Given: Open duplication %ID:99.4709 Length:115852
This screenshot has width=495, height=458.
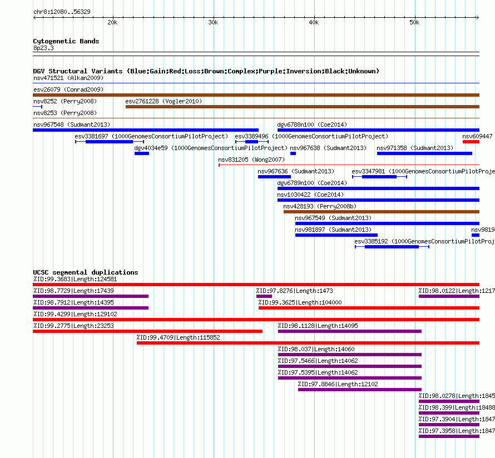Looking at the screenshot, I should click(308, 343).
